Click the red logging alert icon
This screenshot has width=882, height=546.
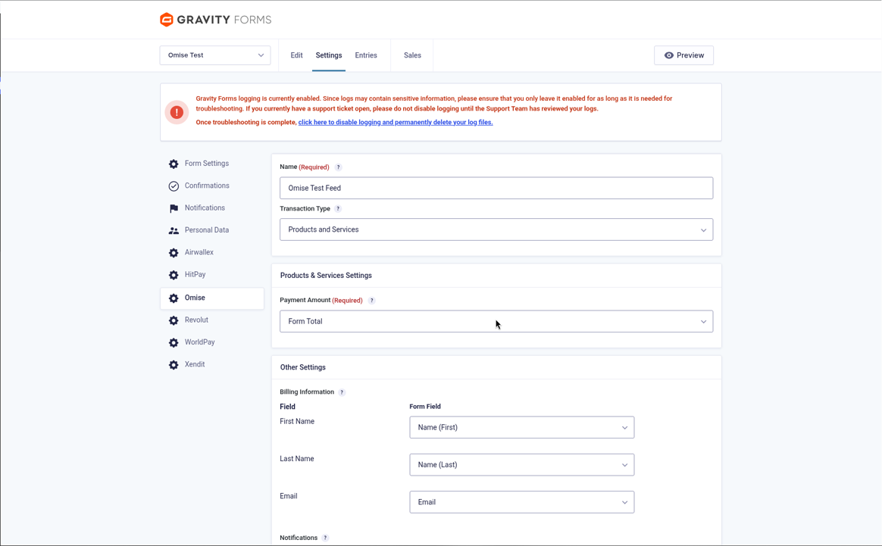point(177,113)
